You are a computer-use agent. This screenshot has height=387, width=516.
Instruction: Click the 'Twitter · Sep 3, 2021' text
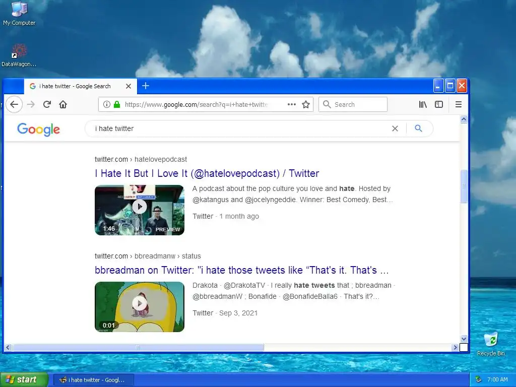pyautogui.click(x=225, y=313)
